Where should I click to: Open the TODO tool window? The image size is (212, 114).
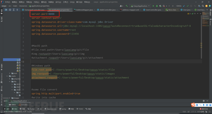[x=80, y=109]
